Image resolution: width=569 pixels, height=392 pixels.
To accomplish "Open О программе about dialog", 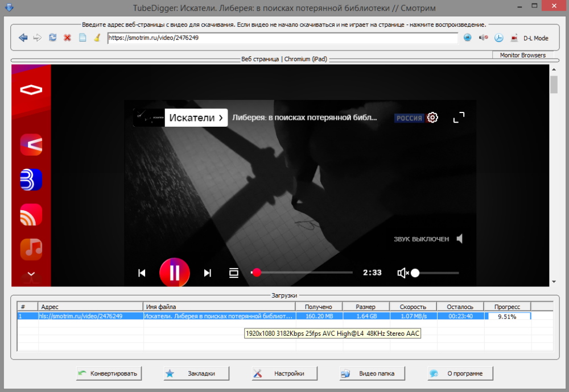I will click(460, 373).
